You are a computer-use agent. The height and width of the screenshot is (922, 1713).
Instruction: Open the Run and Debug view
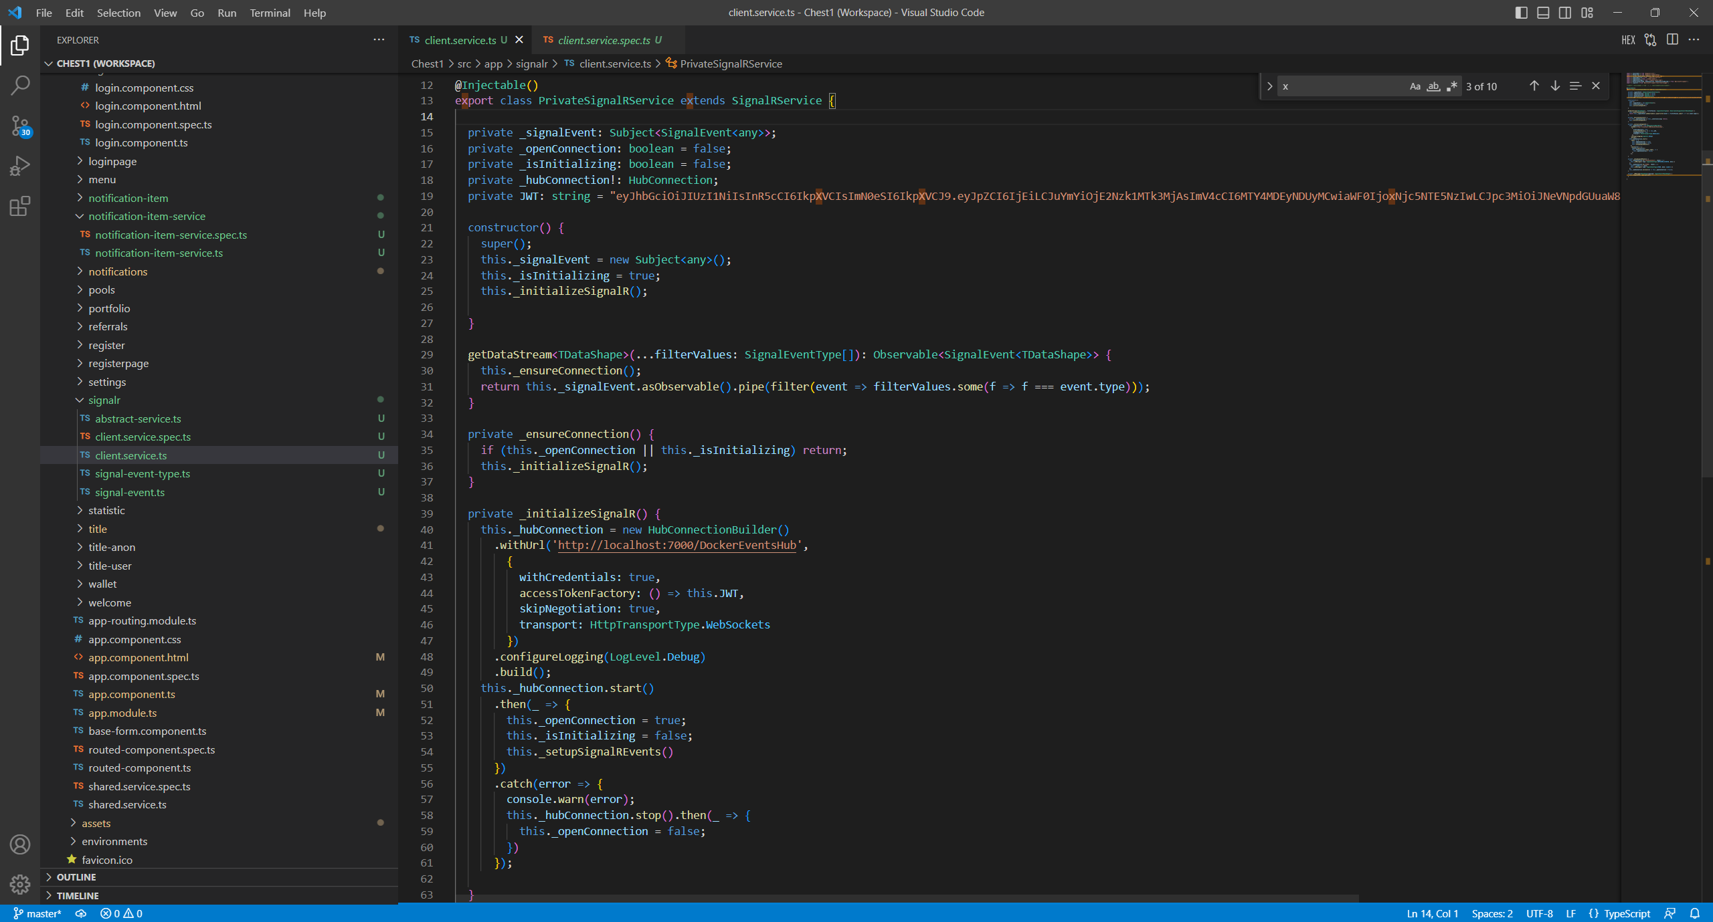(20, 166)
